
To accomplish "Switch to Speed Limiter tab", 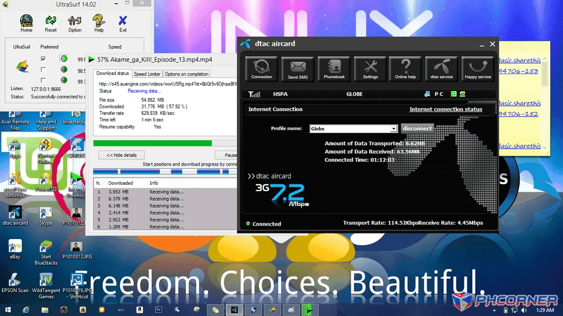I will (147, 74).
